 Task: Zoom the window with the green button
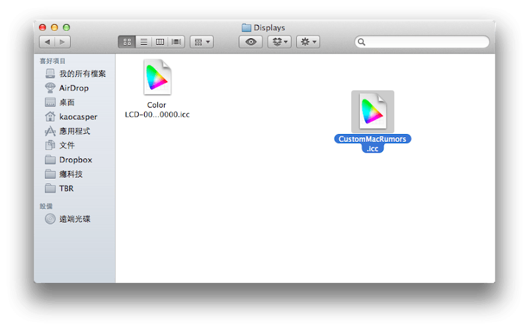(x=67, y=28)
